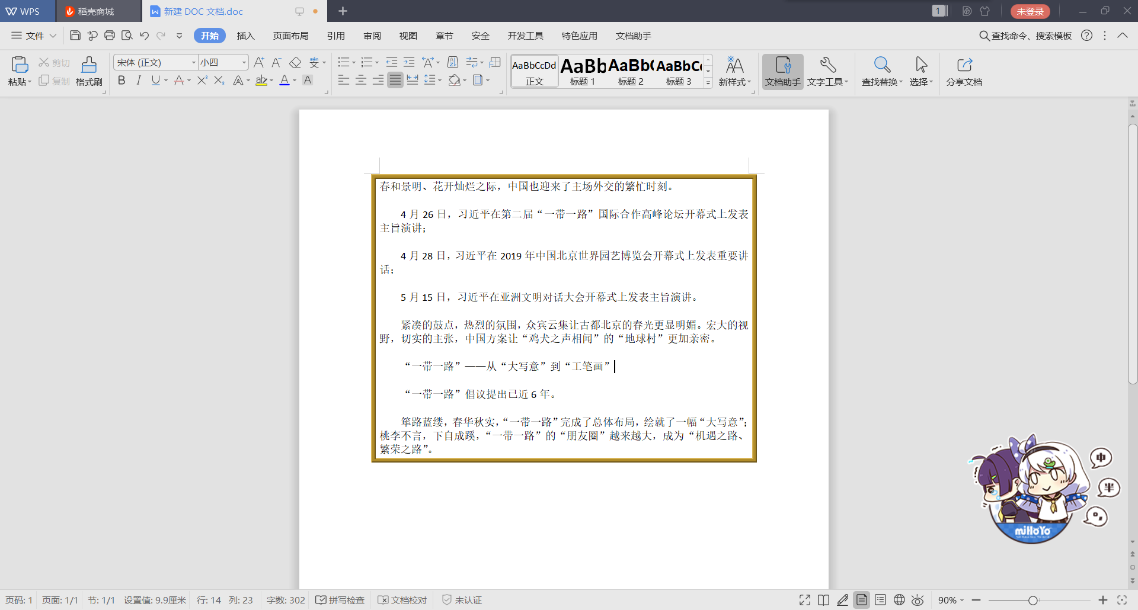
Task: Open the 开发工具 ribbon tab
Action: click(x=525, y=36)
